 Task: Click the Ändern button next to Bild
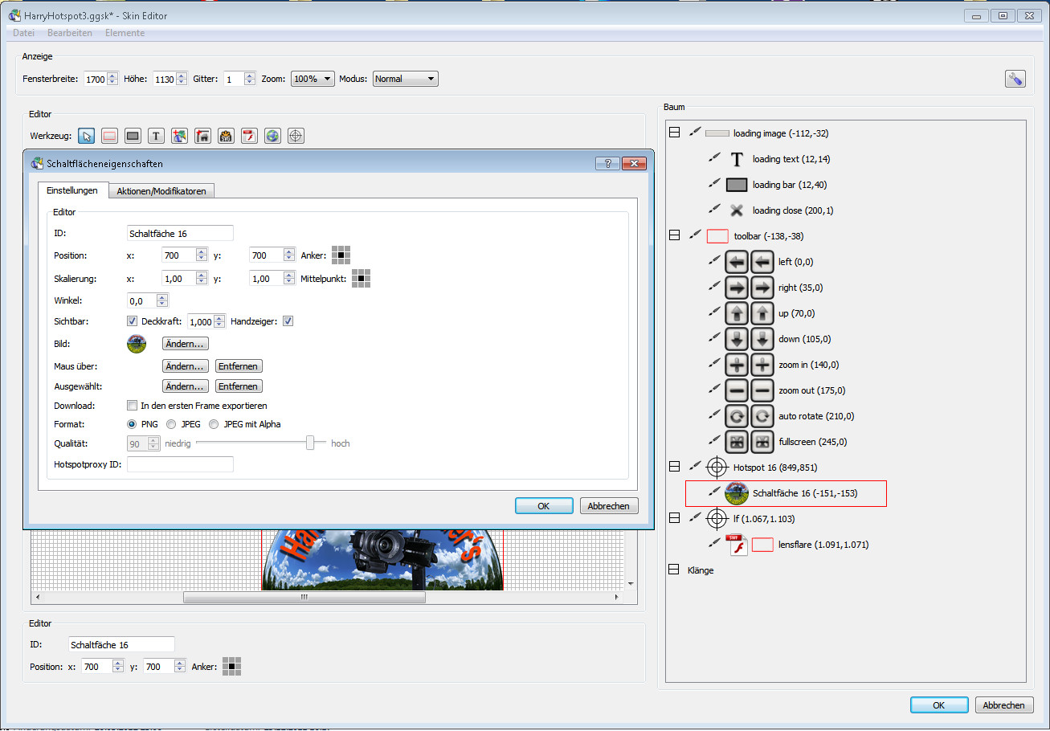pyautogui.click(x=186, y=344)
